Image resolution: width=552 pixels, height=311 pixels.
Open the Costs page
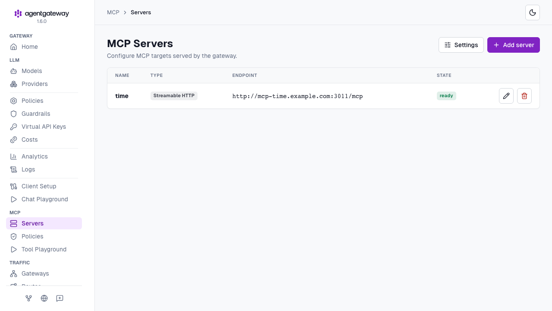tap(44, 140)
